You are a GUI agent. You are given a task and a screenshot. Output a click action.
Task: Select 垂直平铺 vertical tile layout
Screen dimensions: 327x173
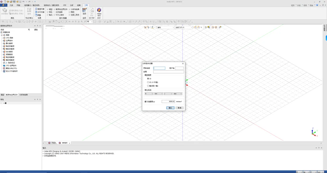[x=40, y=9]
